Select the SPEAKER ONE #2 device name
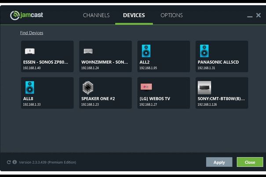Screen dimensions: 266x177 coord(98,99)
